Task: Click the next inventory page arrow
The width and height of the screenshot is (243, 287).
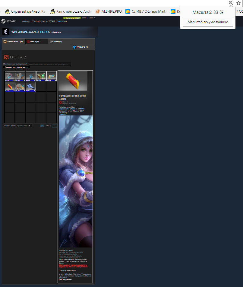Action: [54, 126]
